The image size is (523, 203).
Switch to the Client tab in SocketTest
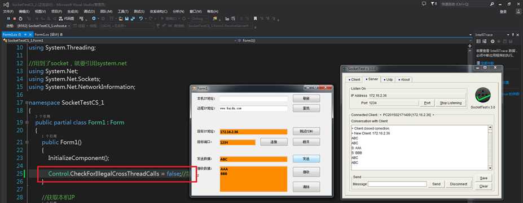[x=354, y=79]
